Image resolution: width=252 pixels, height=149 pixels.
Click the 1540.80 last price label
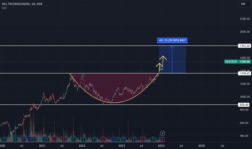point(244,61)
